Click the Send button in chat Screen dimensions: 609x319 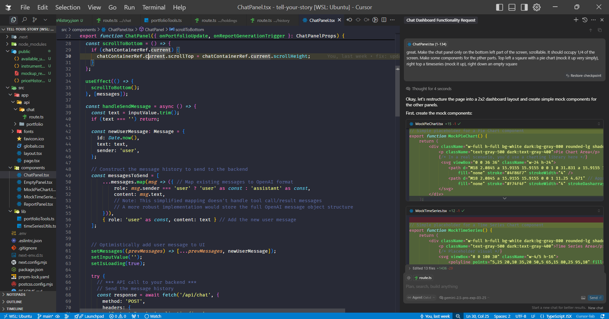point(595,298)
